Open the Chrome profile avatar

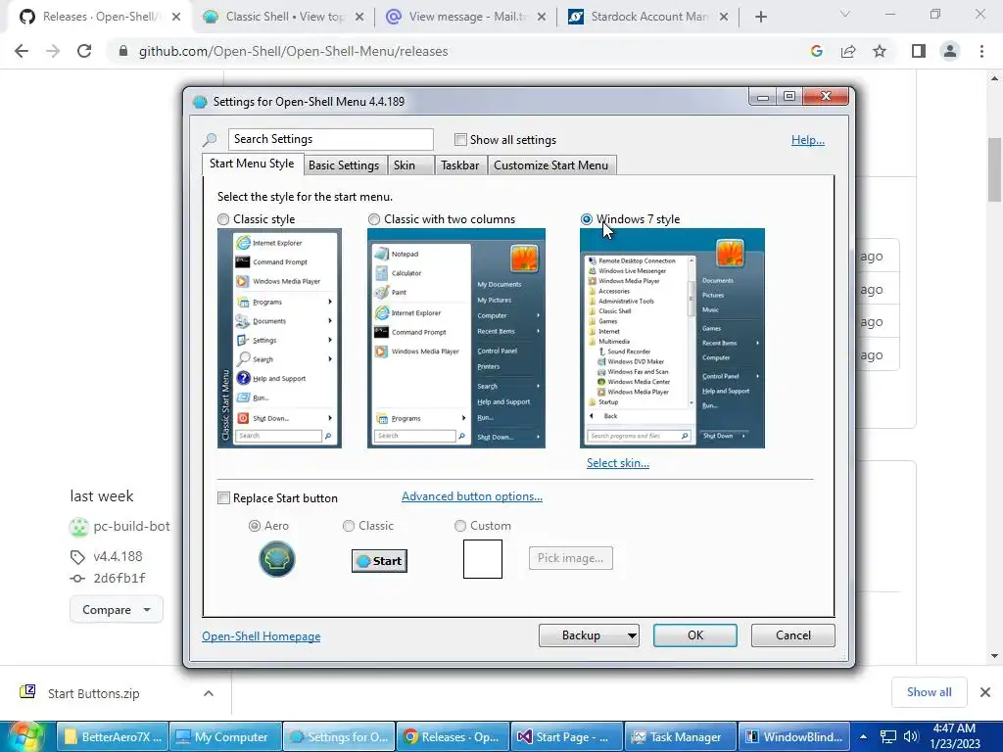coord(950,51)
